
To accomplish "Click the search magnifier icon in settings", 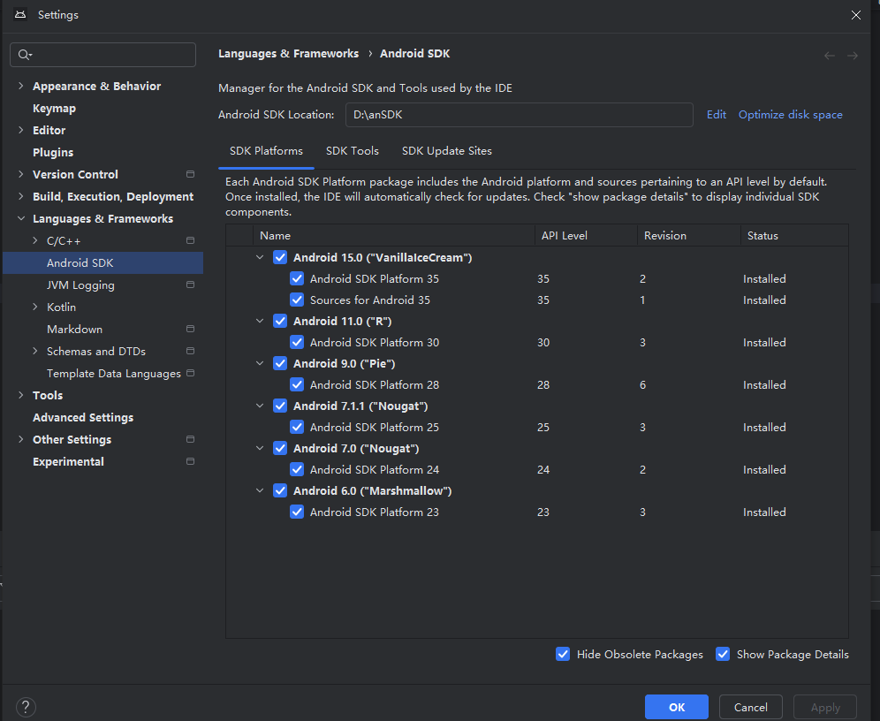I will click(24, 55).
